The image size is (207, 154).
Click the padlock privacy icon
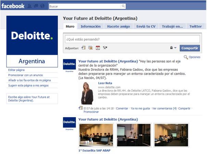coord(171,48)
